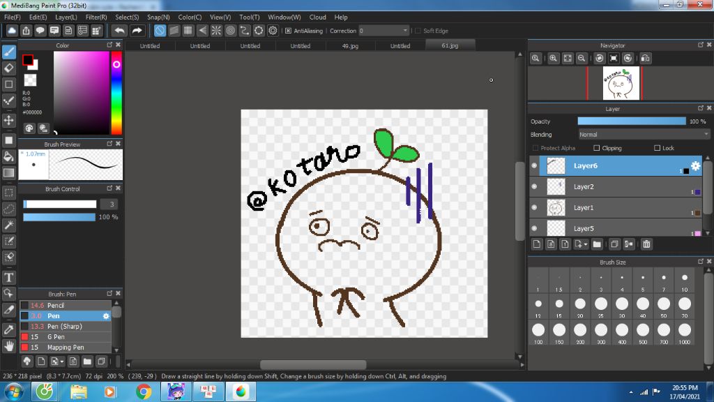This screenshot has height=402, width=714.
Task: Choose the Magic Wand tool
Action: [8, 225]
